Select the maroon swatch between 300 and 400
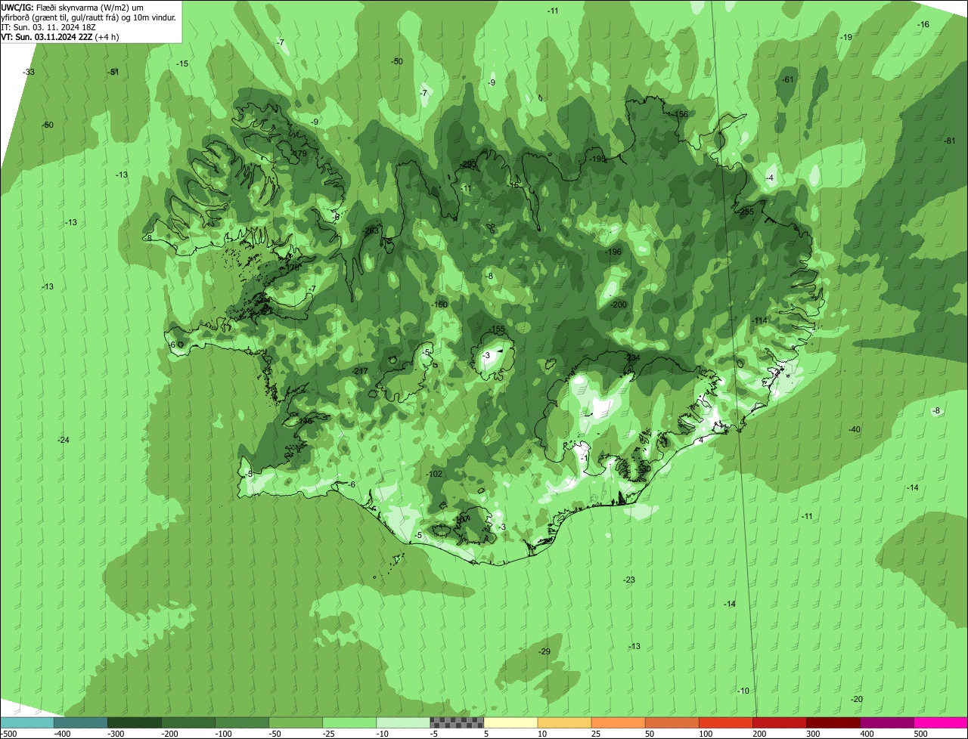This screenshot has width=968, height=739. coord(833,722)
